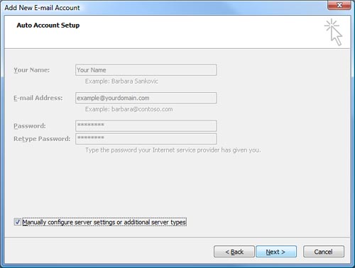355x268 pixels.
Task: Click the Your Name label
Action: coord(32,70)
